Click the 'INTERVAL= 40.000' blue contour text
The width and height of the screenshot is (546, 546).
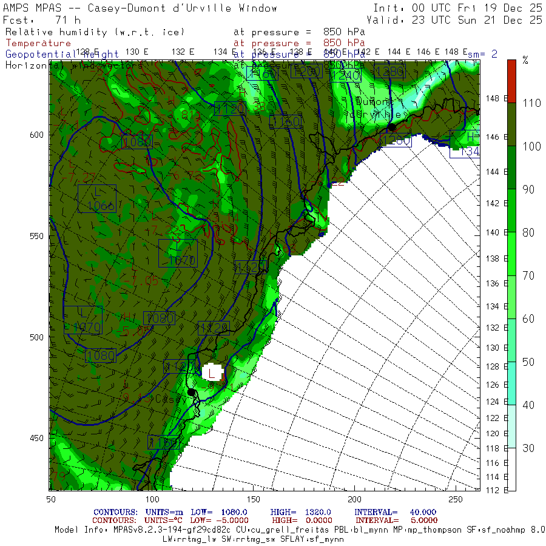click(x=395, y=512)
